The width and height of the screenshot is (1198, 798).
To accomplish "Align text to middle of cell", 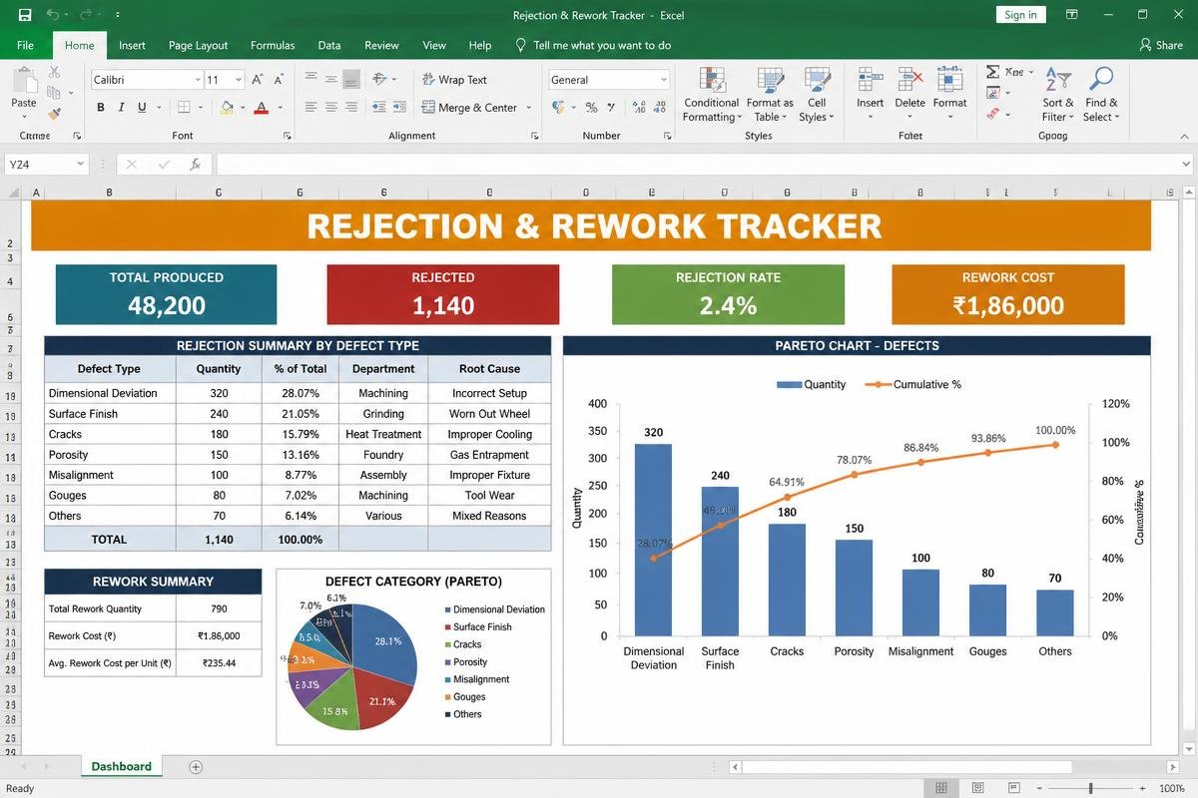I will 330,79.
